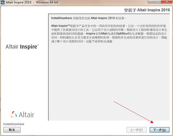
Task: Close the Altair Inspire installer window
Action: click(167, 2)
